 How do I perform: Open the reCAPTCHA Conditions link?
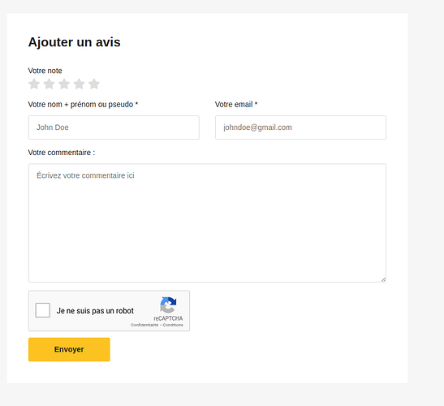tap(173, 325)
